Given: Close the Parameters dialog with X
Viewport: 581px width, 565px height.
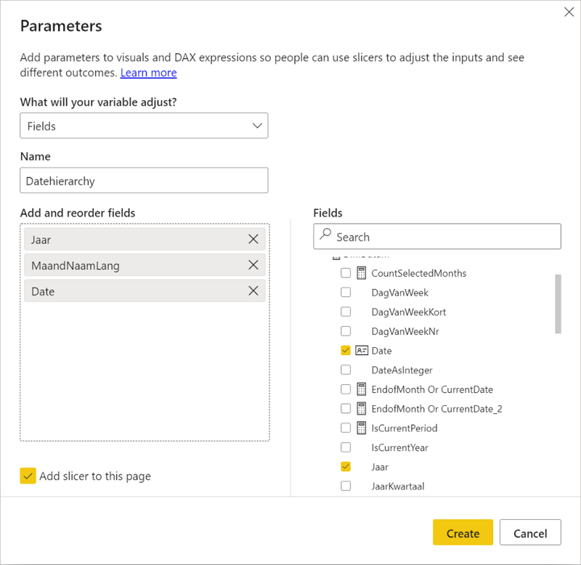Looking at the screenshot, I should click(569, 12).
